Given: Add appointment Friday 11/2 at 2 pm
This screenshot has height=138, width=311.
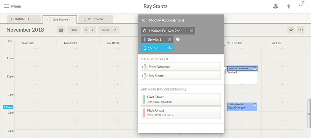Looking at the screenshot, I should tap(241, 120).
